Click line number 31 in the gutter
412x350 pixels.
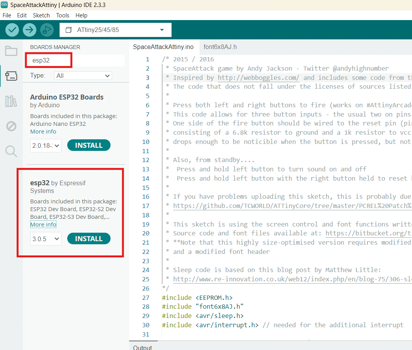click(x=146, y=335)
